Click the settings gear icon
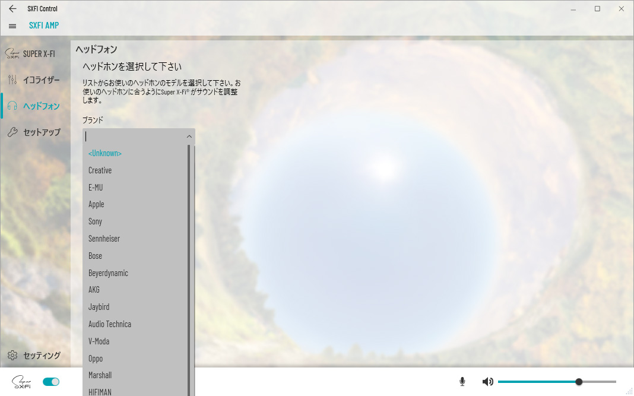This screenshot has width=634, height=396. pyautogui.click(x=12, y=355)
